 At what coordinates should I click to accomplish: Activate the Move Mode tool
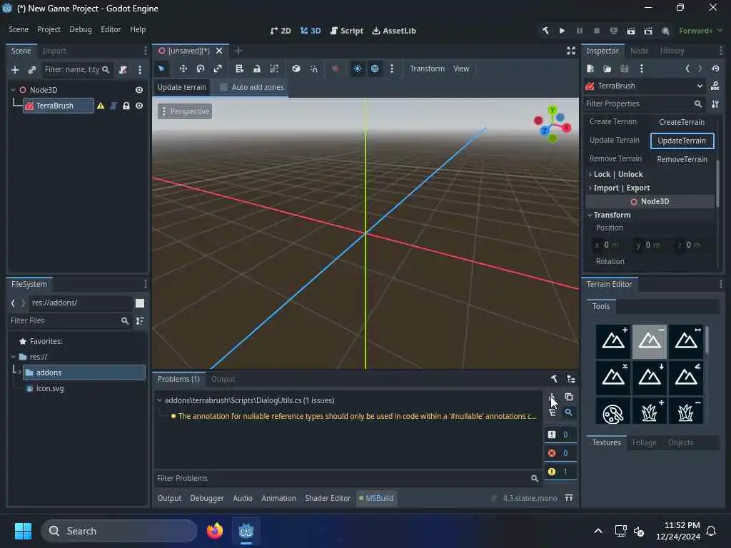tap(183, 68)
